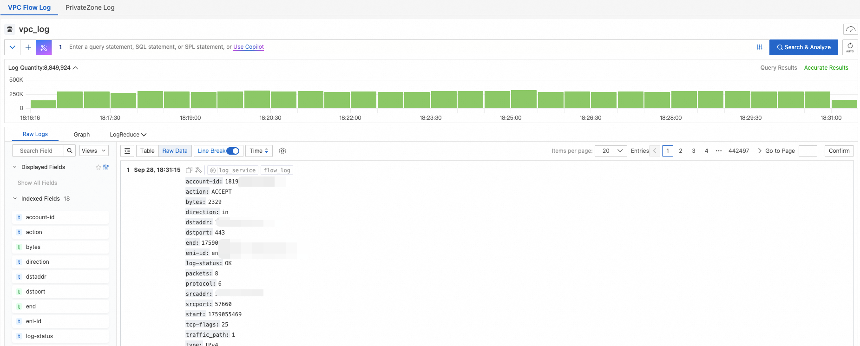Open the LogReduce dropdown

pyautogui.click(x=128, y=135)
